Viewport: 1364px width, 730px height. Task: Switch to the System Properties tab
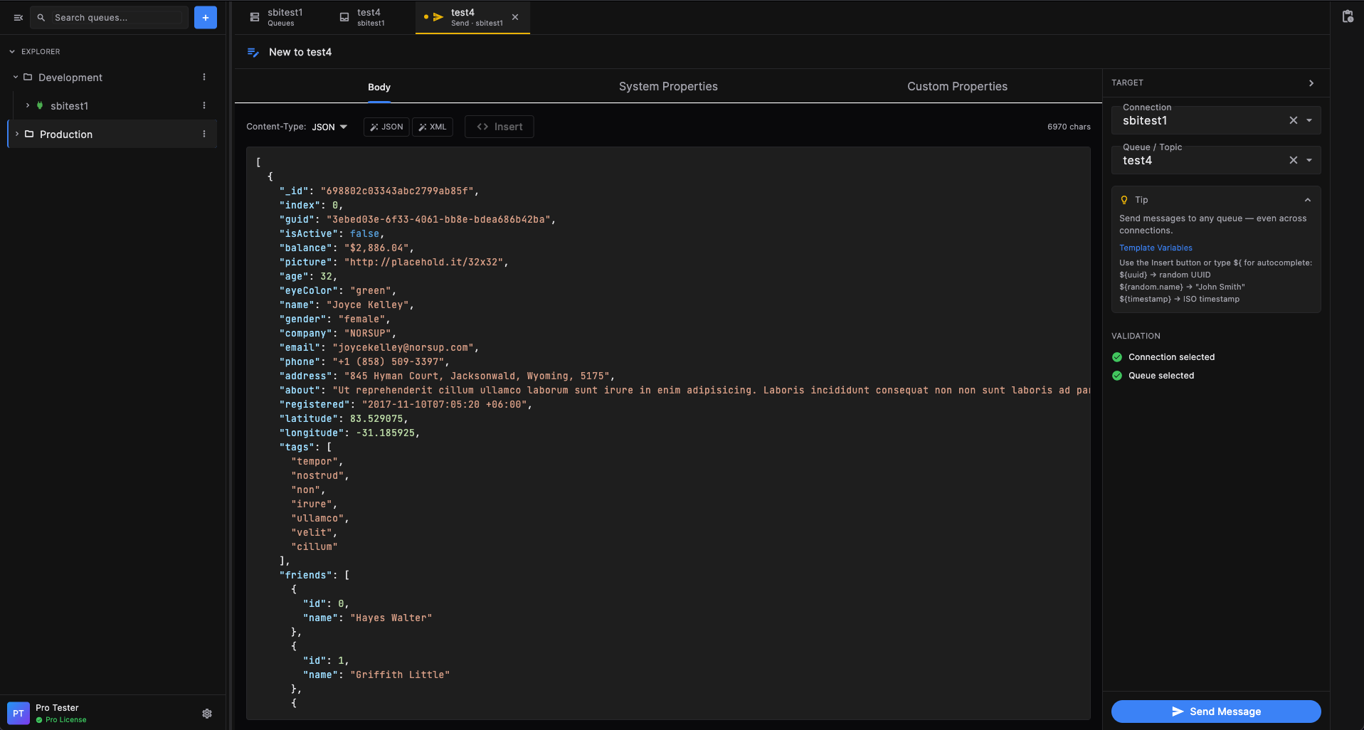pyautogui.click(x=667, y=87)
